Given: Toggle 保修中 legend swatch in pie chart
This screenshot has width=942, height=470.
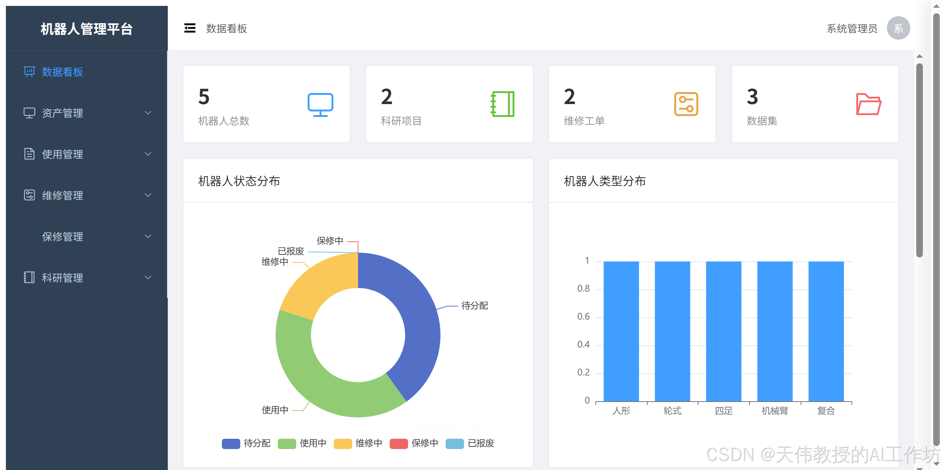Looking at the screenshot, I should coord(399,444).
